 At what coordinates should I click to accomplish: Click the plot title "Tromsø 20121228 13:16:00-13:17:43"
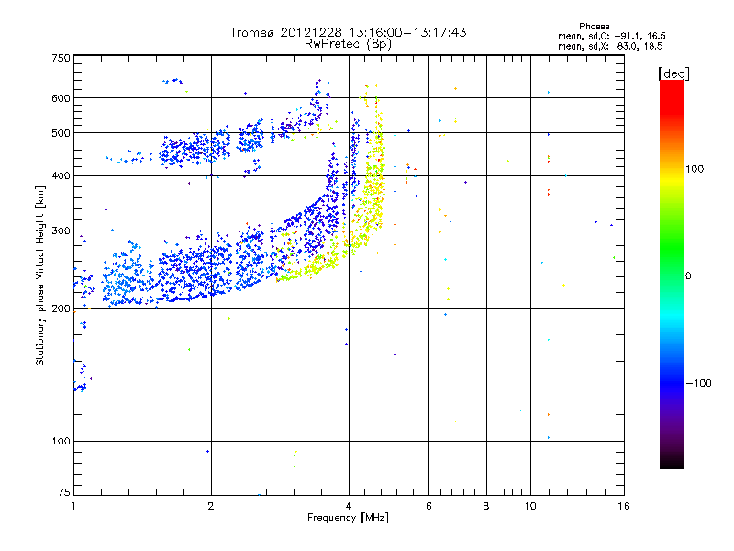pyautogui.click(x=348, y=32)
